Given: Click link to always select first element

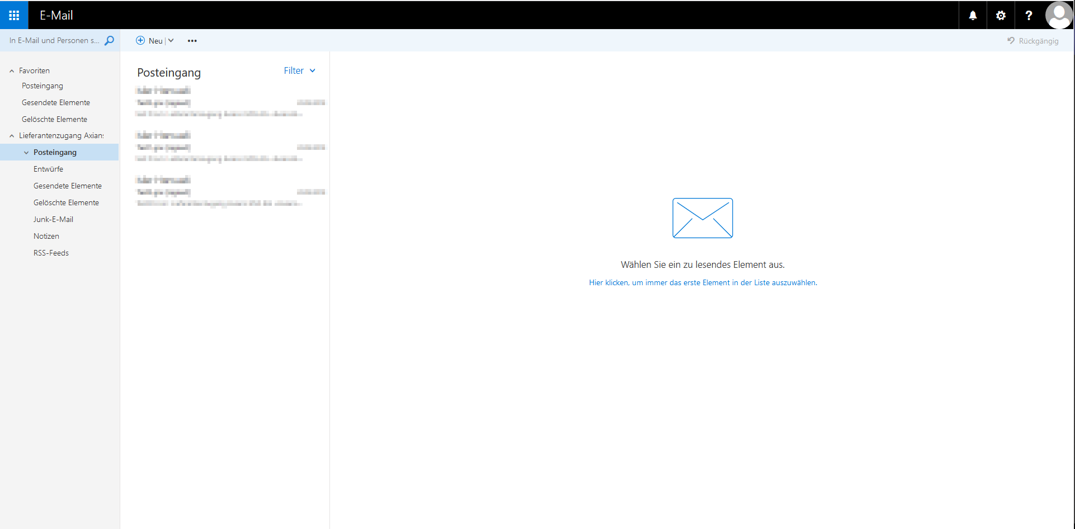Looking at the screenshot, I should 702,282.
